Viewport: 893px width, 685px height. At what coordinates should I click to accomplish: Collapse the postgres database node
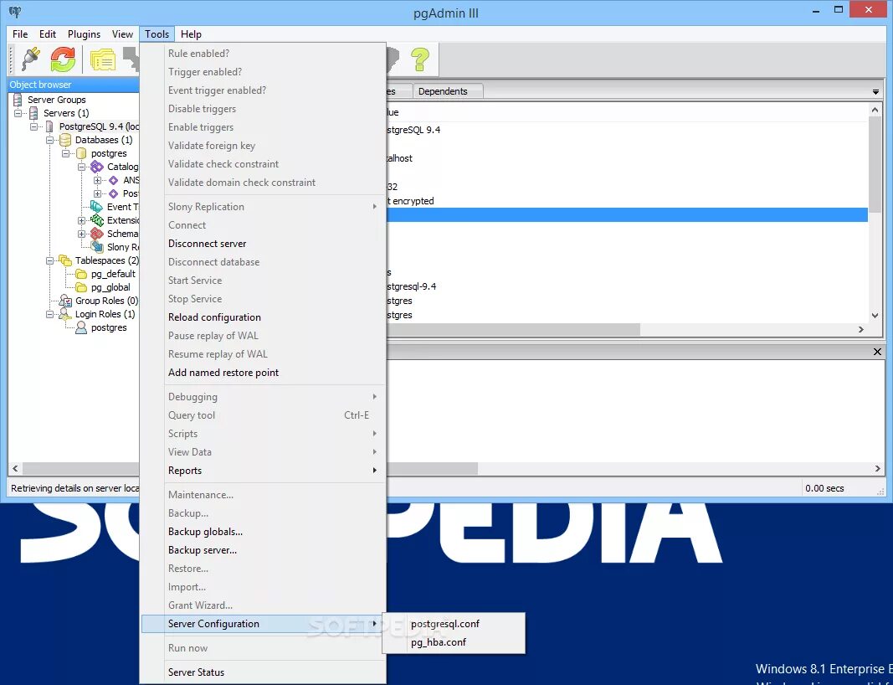pyautogui.click(x=66, y=153)
